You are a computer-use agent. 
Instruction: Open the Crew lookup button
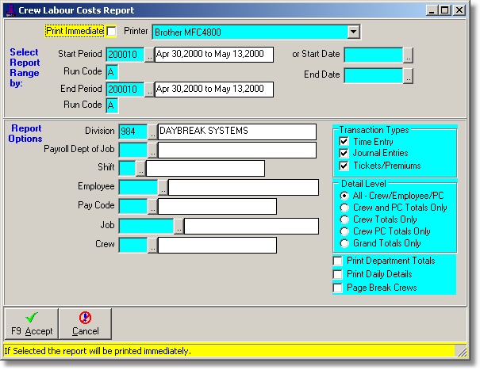coord(152,246)
